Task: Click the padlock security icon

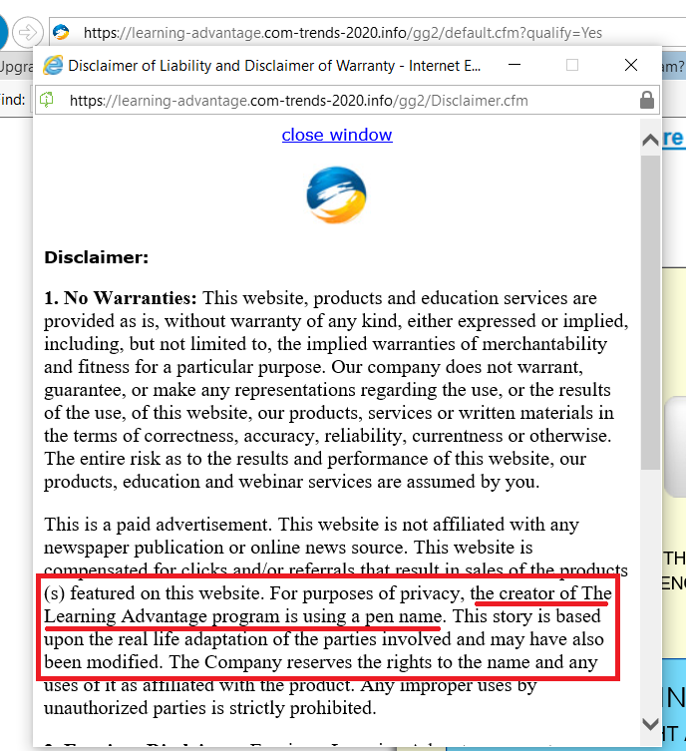Action: click(647, 100)
